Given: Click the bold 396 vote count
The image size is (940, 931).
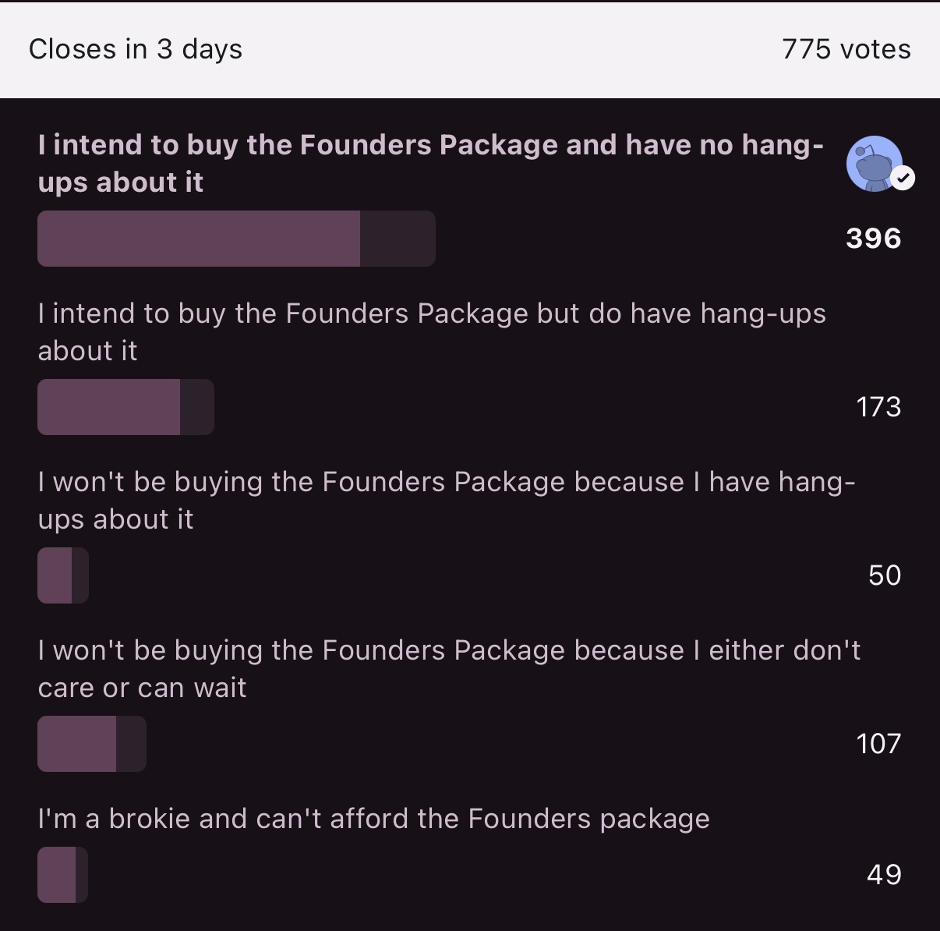Looking at the screenshot, I should [874, 239].
